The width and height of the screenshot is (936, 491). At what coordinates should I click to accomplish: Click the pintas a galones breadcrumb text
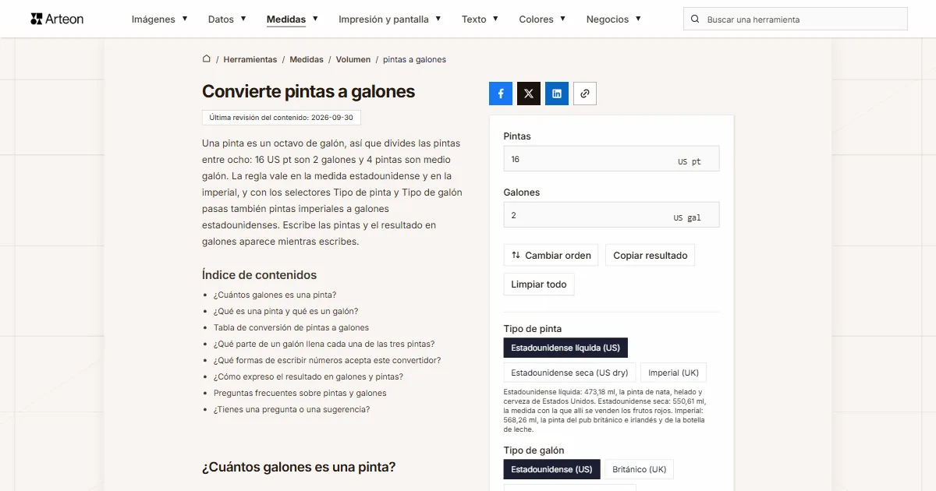click(x=414, y=59)
